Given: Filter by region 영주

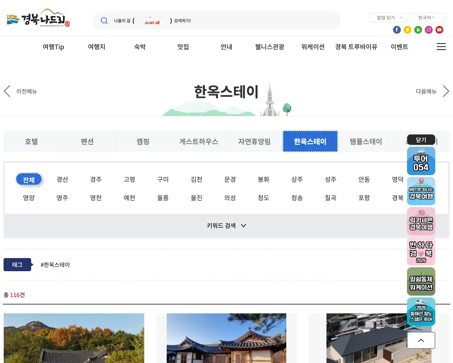Looking at the screenshot, I should [x=62, y=198].
